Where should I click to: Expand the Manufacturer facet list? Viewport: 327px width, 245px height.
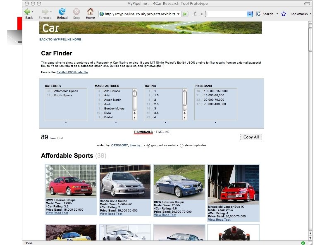click(116, 122)
